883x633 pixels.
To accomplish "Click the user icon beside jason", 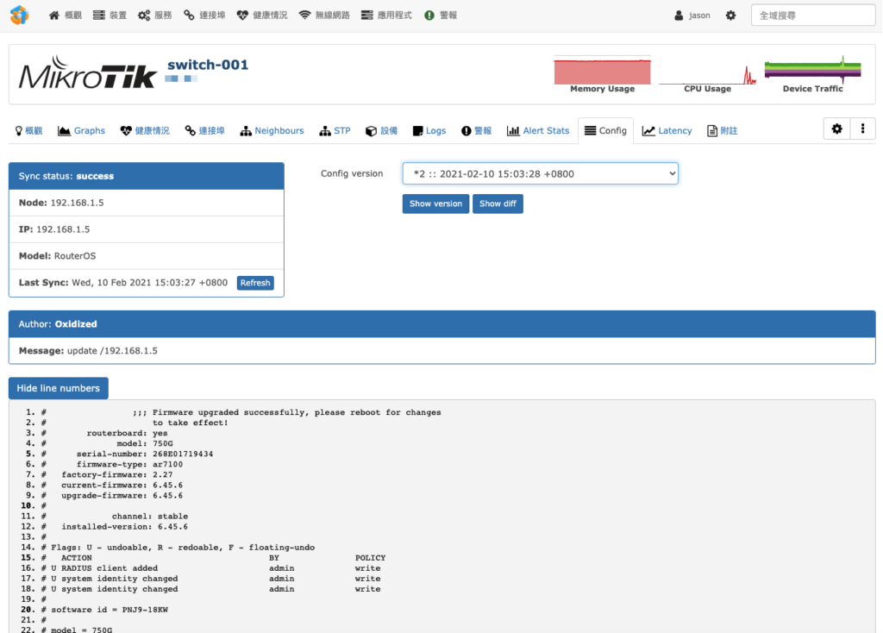I will 679,16.
